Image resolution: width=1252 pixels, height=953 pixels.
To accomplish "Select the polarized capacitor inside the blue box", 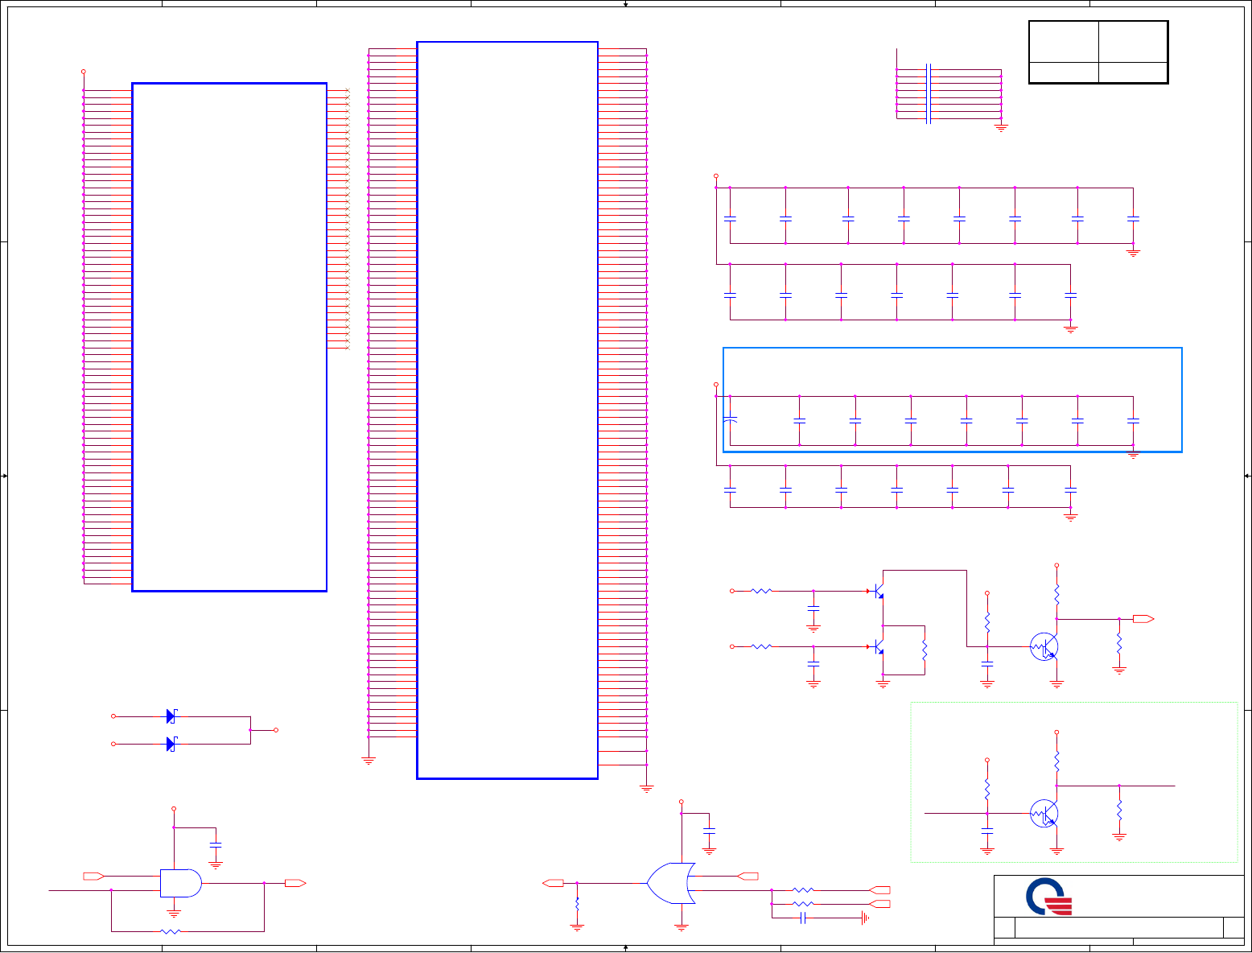I will [730, 420].
